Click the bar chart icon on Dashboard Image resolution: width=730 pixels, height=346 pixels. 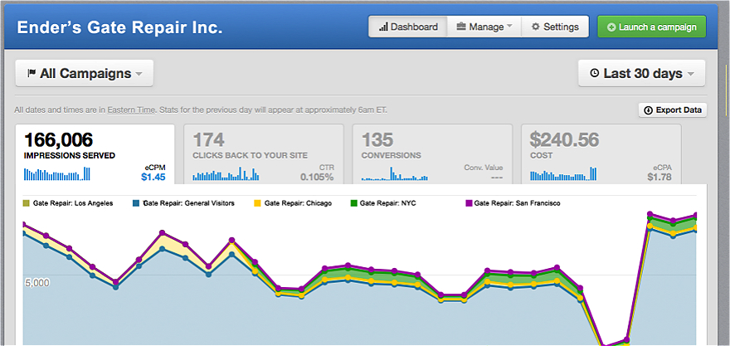383,27
